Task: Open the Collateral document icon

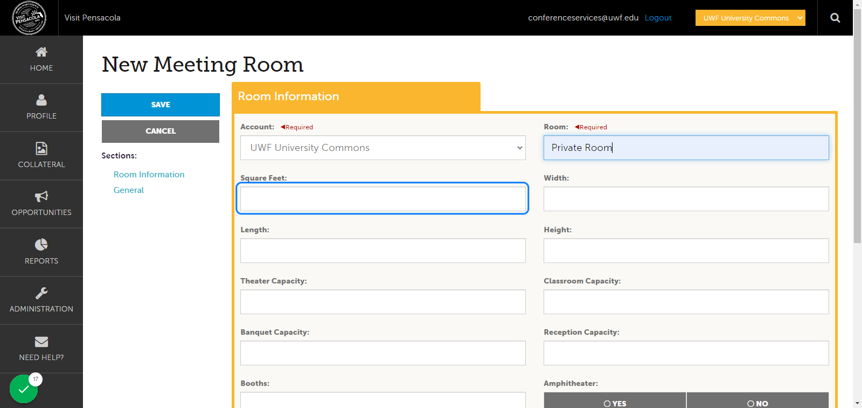Action: coord(41,148)
